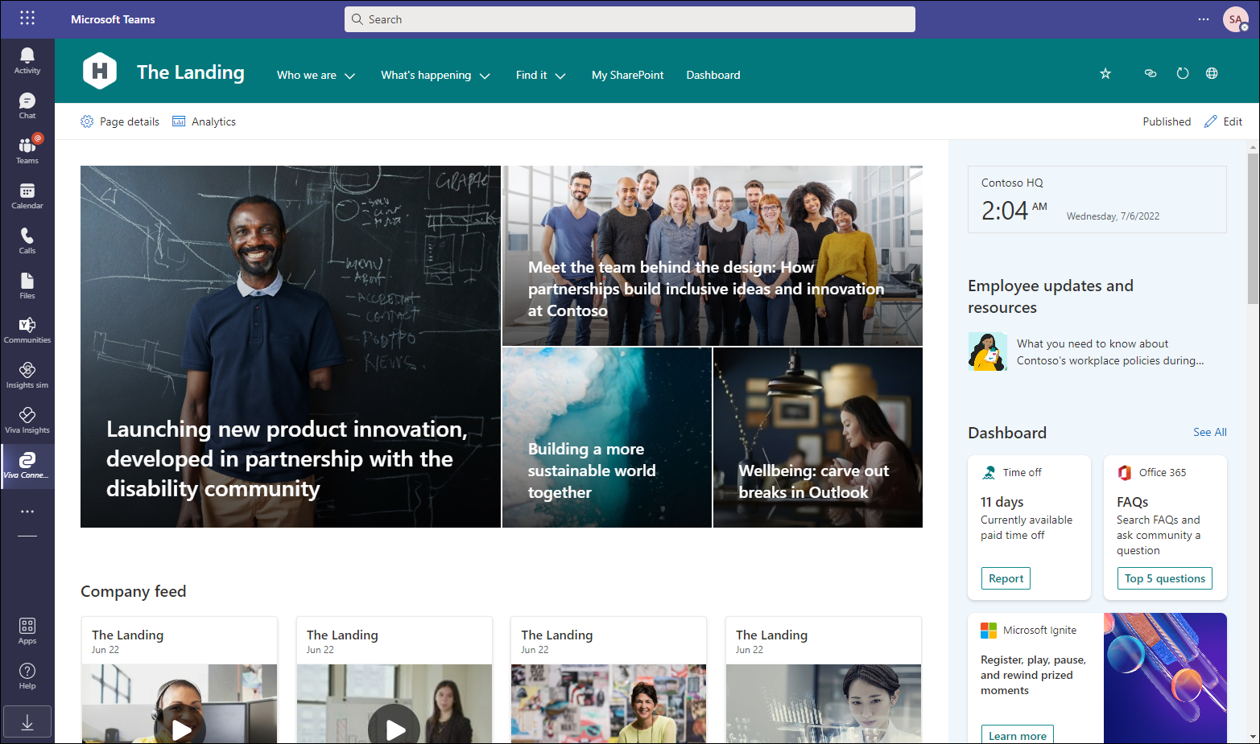The image size is (1260, 744).
Task: Expand the Who we are menu
Action: point(316,75)
